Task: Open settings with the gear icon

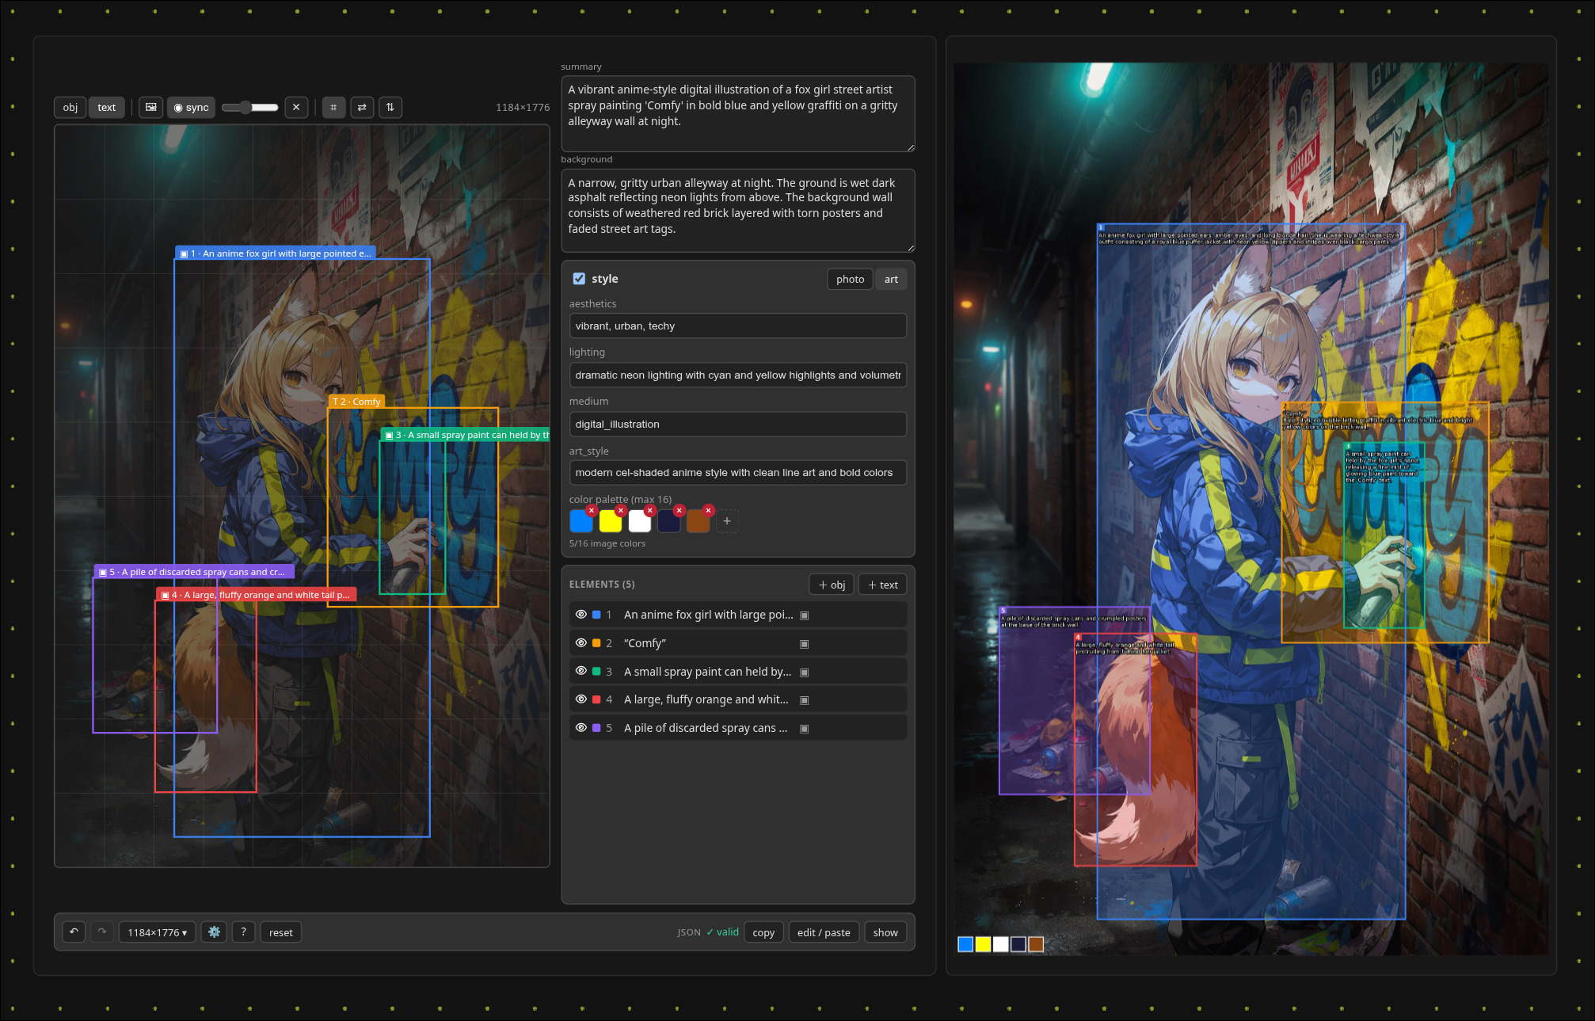Action: [x=214, y=932]
